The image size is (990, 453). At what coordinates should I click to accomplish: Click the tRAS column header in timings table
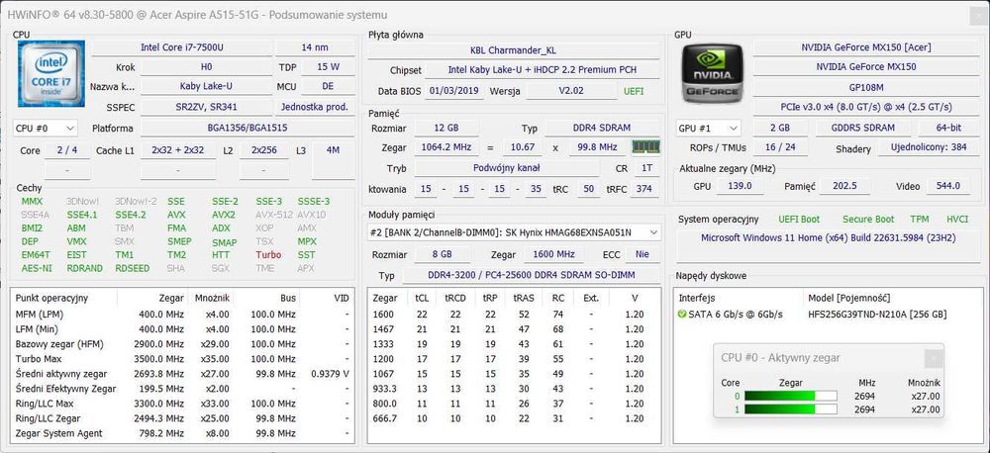pos(524,298)
